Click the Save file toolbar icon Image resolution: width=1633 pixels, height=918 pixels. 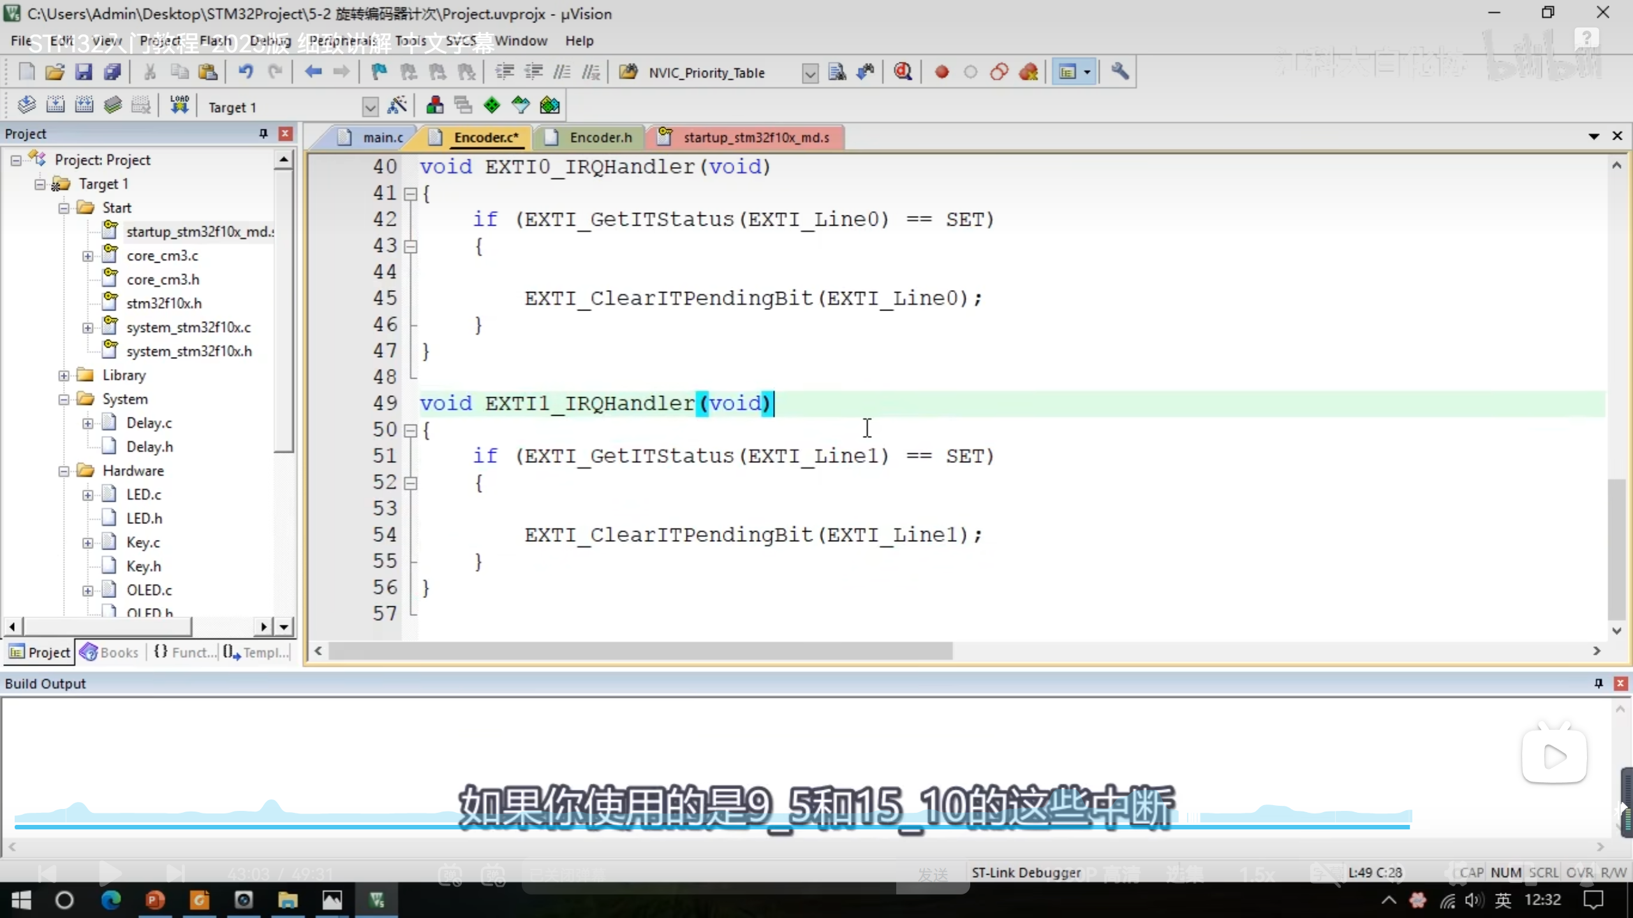point(84,72)
